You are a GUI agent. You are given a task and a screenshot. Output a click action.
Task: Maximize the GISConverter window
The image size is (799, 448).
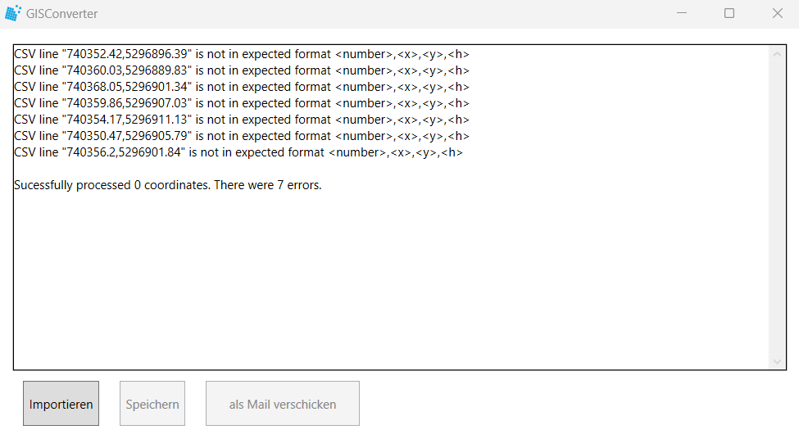click(x=729, y=13)
